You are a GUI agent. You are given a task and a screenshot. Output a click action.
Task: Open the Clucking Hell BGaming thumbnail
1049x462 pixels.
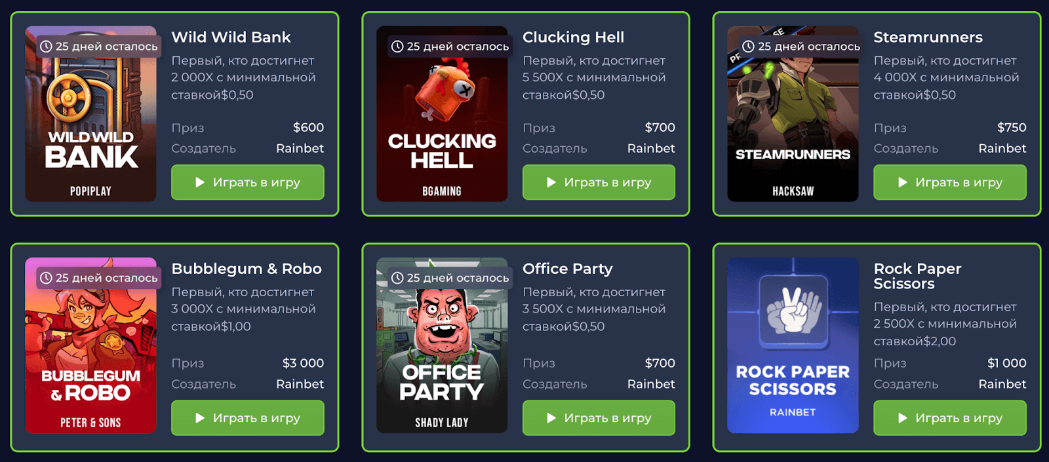tap(442, 114)
